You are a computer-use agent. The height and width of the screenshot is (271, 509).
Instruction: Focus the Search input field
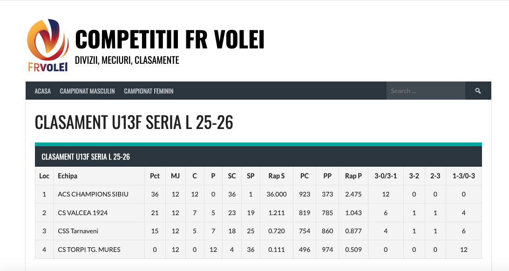tap(425, 91)
